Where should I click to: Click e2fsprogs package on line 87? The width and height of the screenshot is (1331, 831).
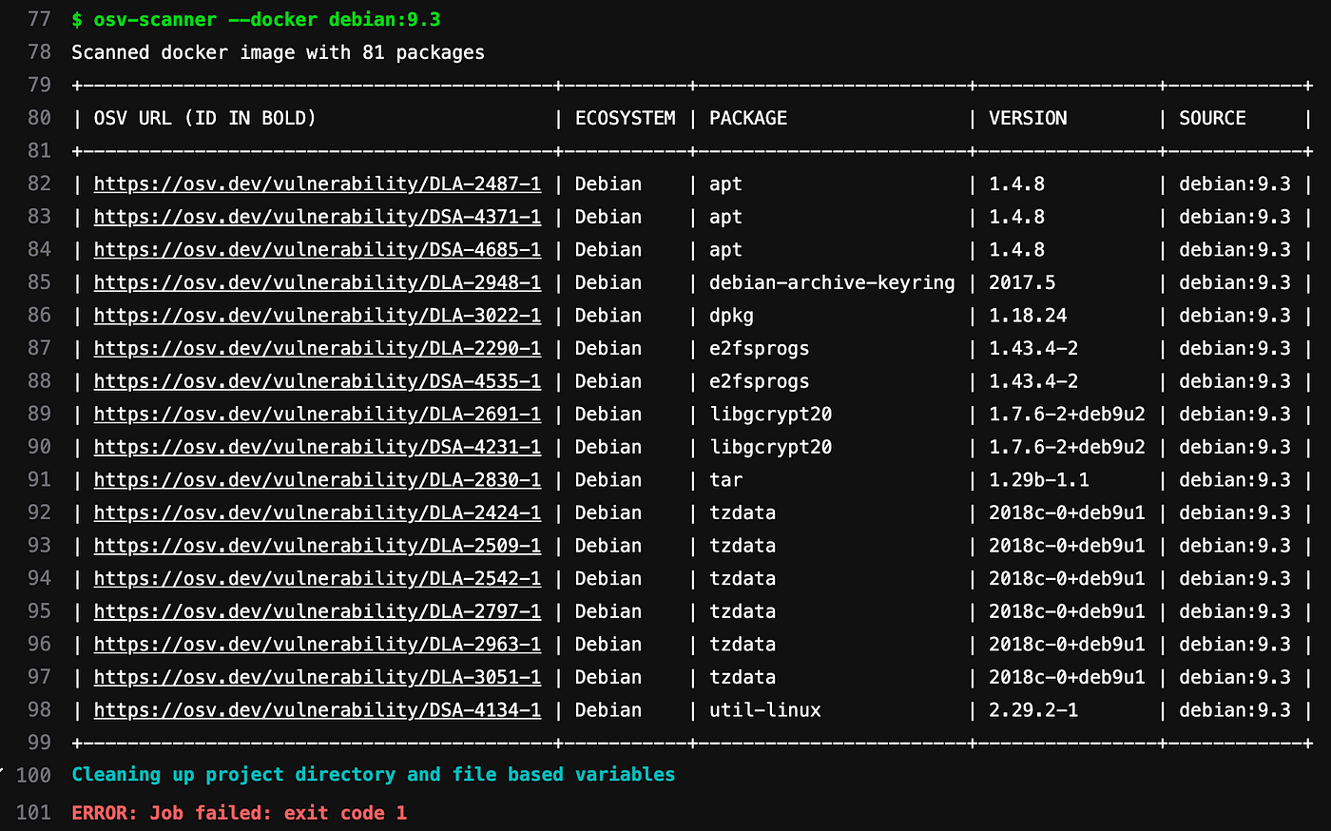coord(760,348)
